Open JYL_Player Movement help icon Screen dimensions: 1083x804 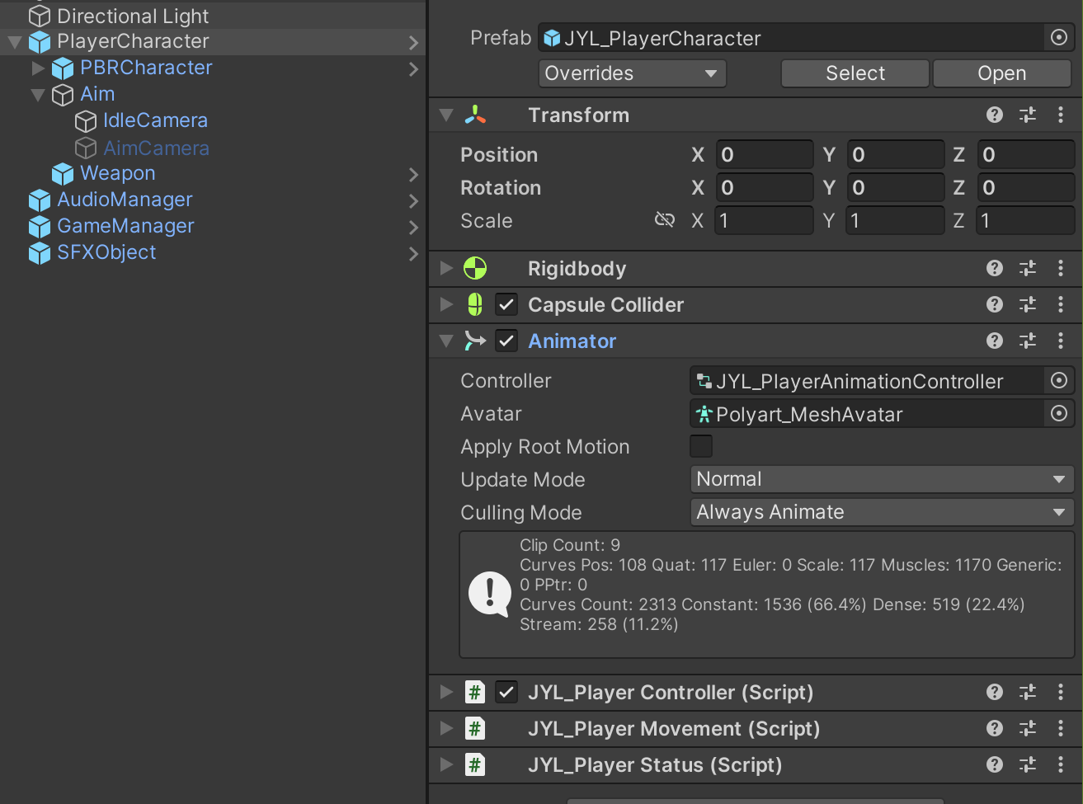[995, 728]
